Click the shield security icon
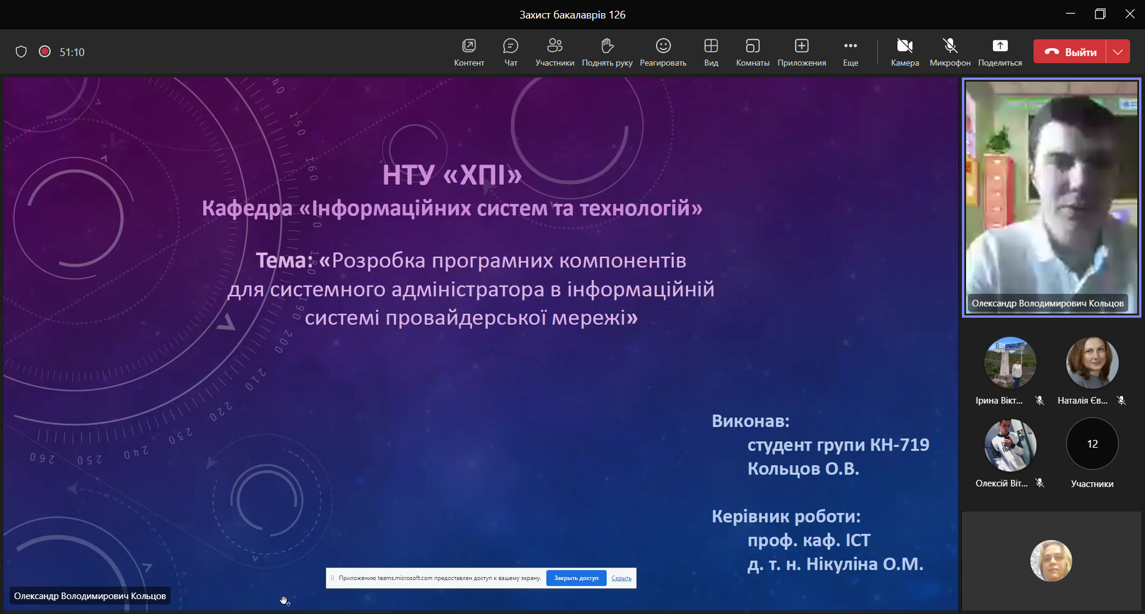1145x614 pixels. coord(21,52)
